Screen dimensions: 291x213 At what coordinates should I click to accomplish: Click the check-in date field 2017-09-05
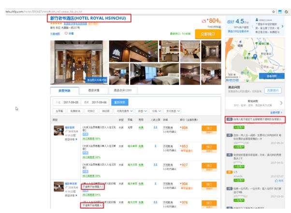pyautogui.click(x=71, y=102)
